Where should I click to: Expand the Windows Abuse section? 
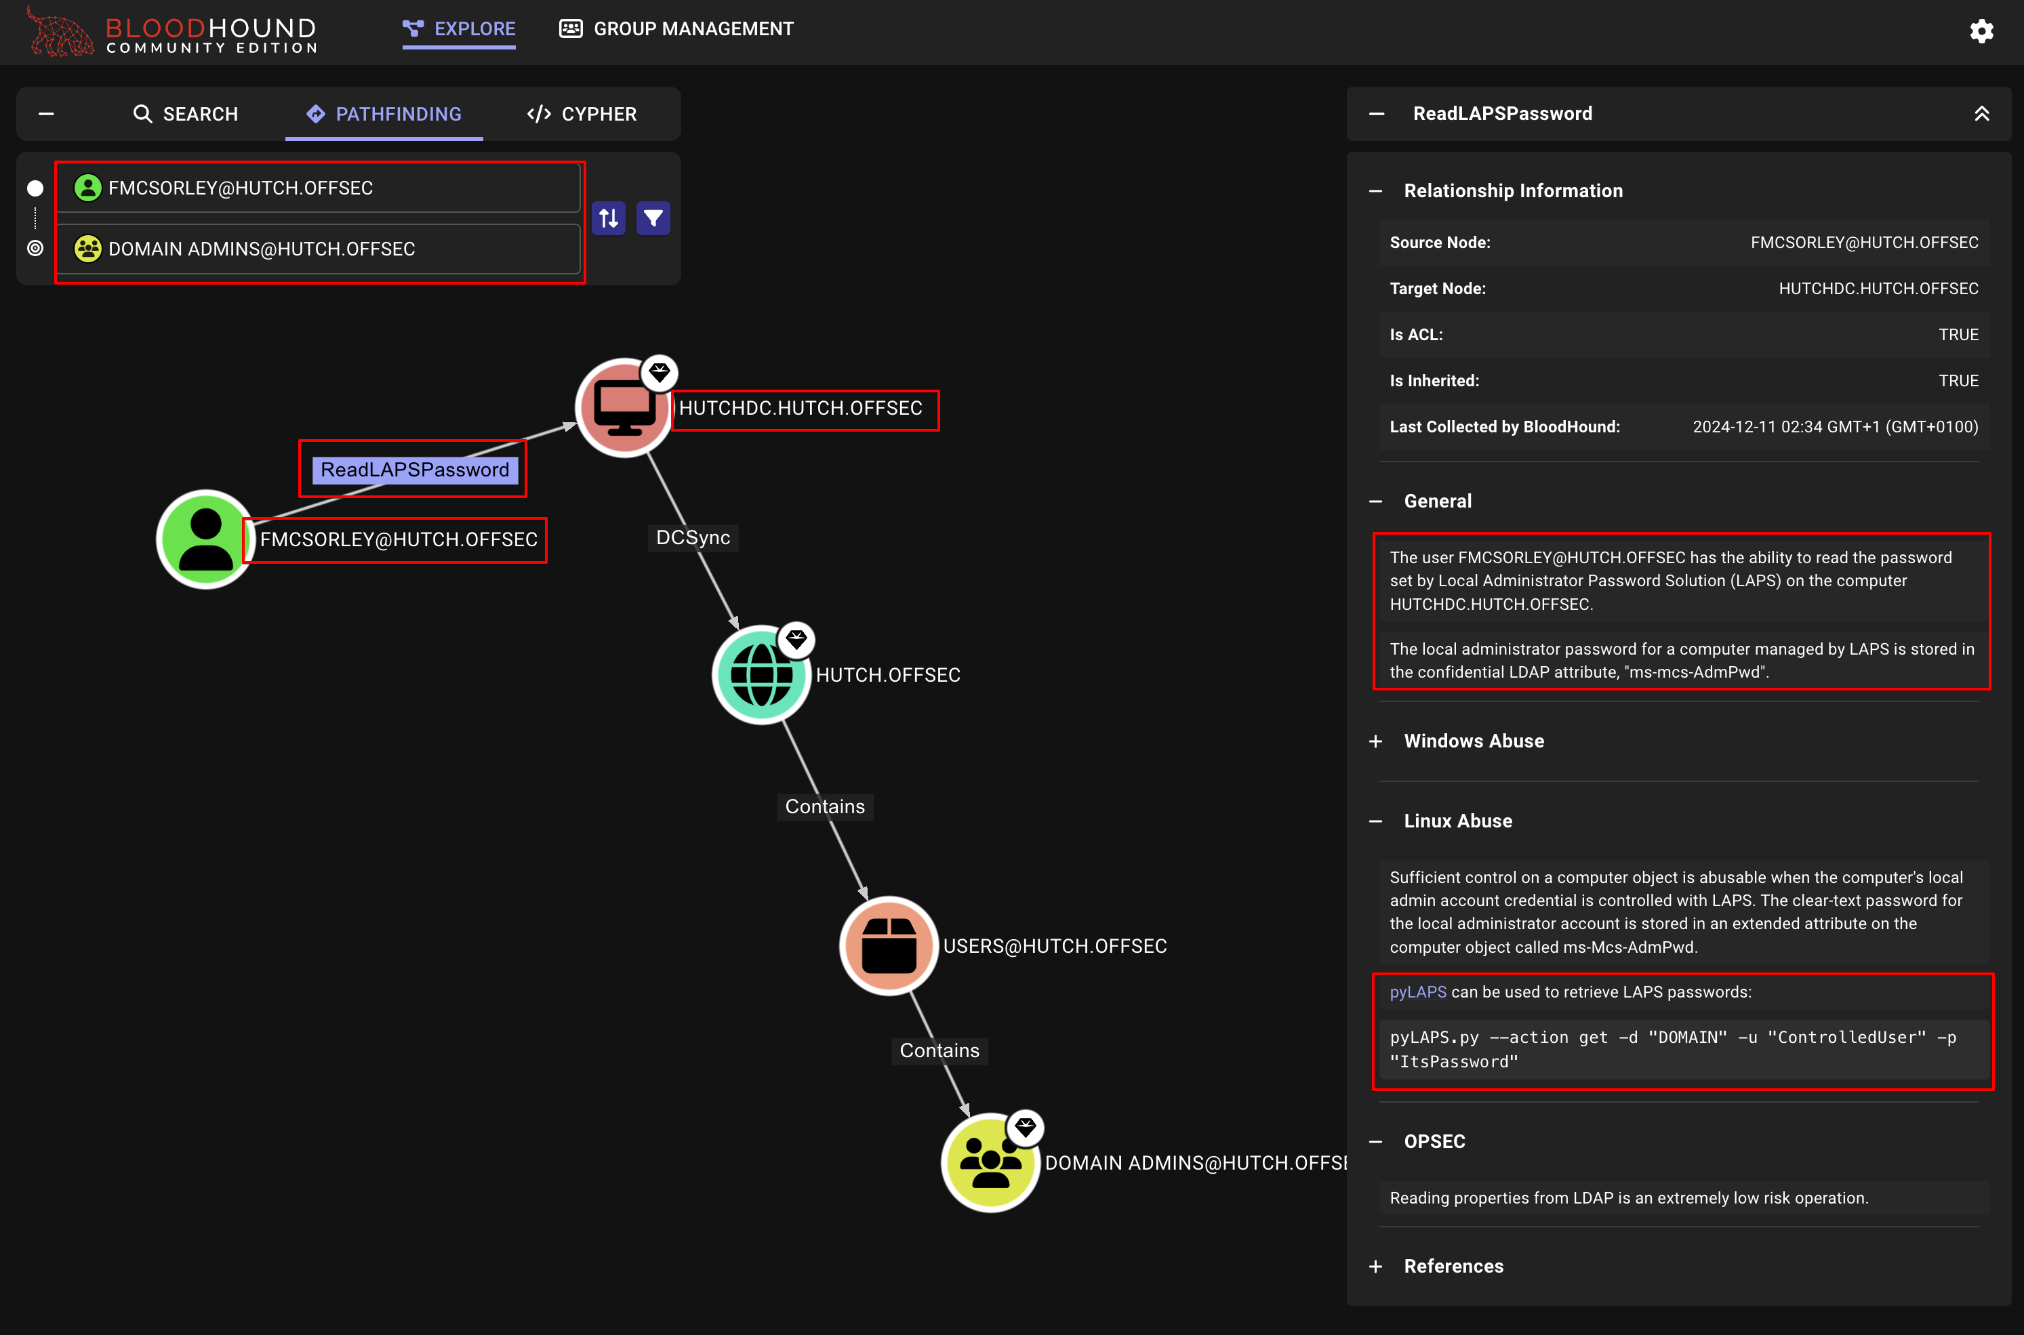coord(1375,741)
